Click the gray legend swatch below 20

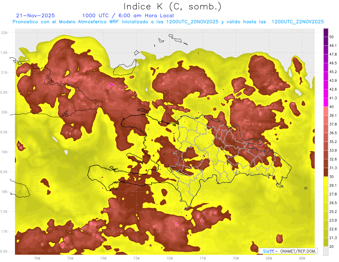[x=326, y=251]
